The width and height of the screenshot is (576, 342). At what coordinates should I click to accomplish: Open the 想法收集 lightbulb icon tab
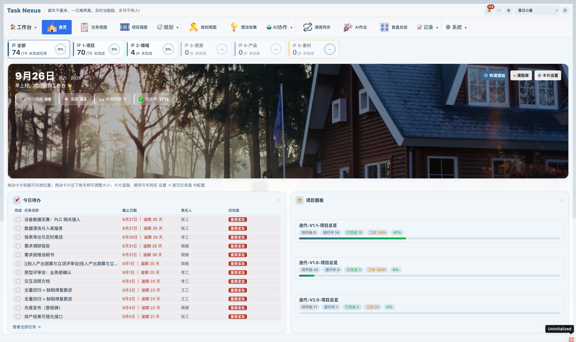(243, 27)
